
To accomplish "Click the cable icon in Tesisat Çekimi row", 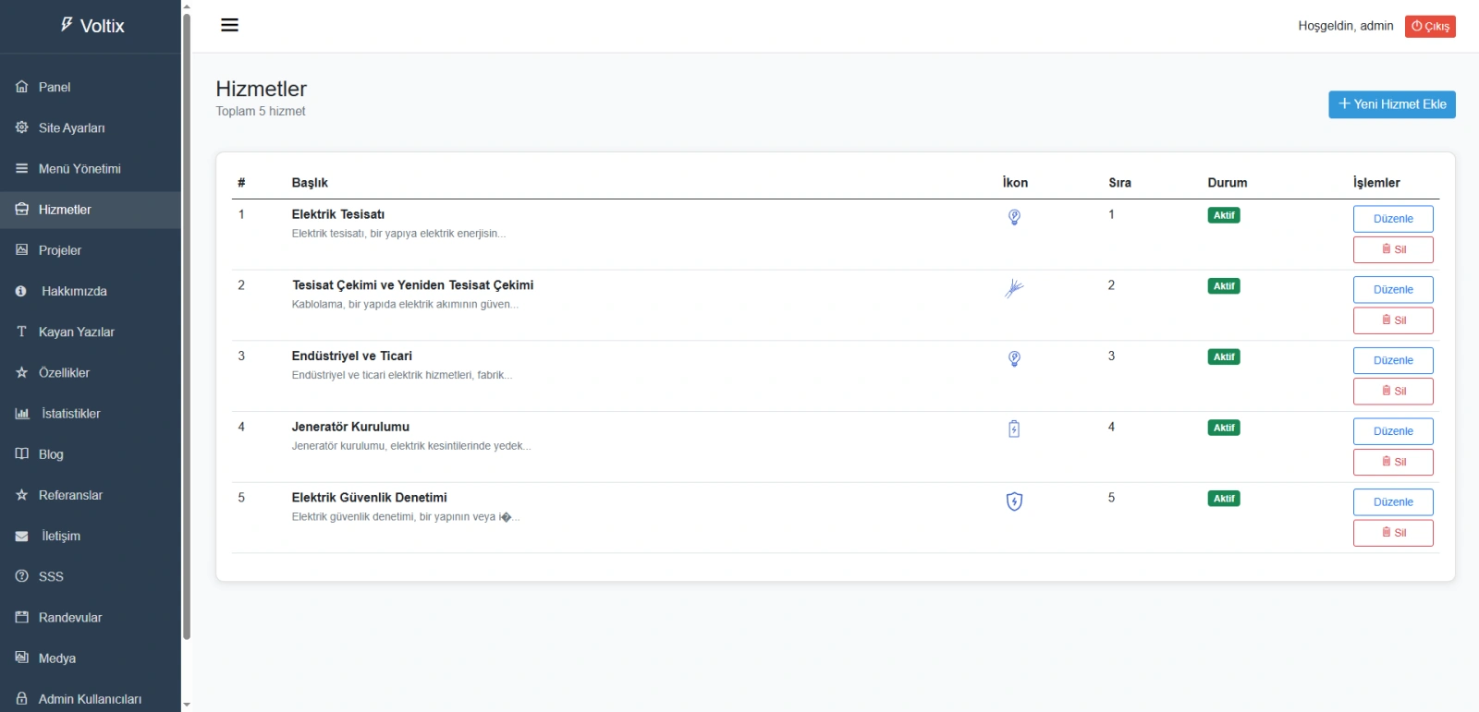I will [x=1014, y=288].
